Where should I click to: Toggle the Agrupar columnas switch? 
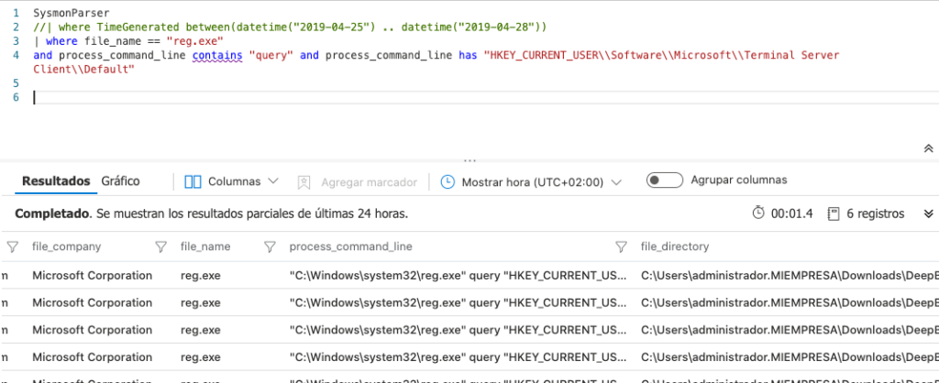pyautogui.click(x=664, y=181)
